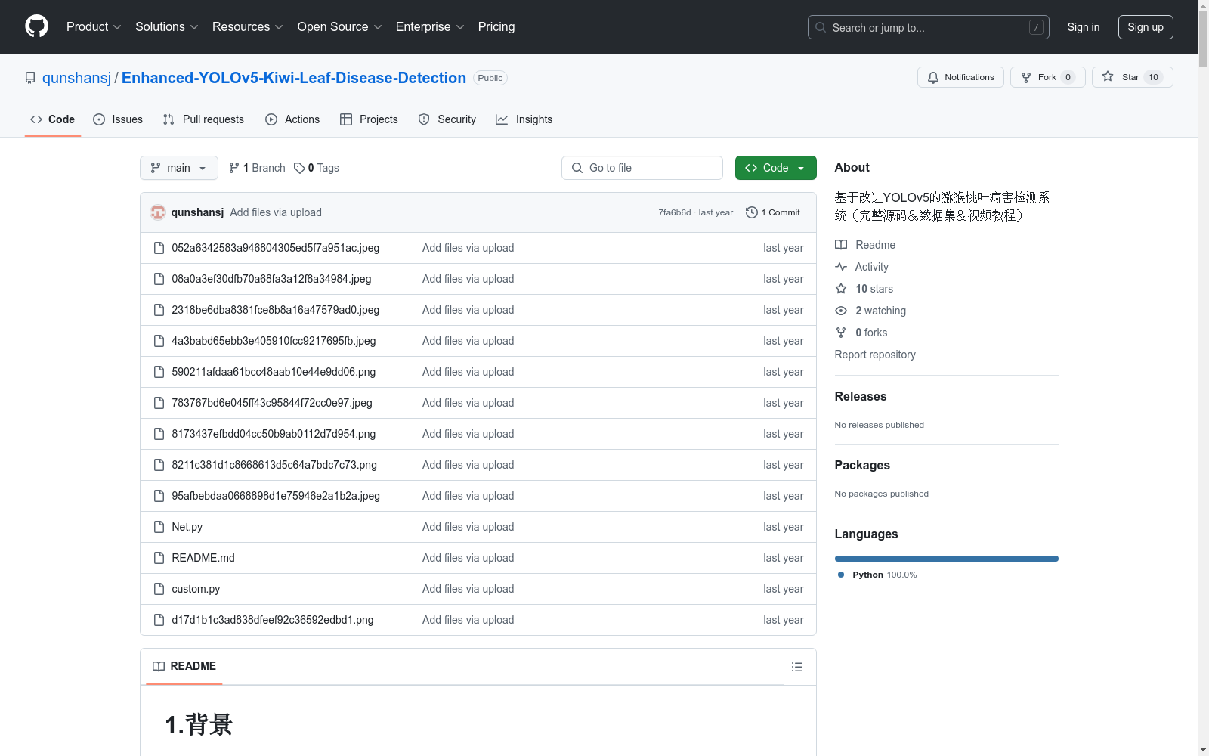The width and height of the screenshot is (1209, 756).
Task: Click the Issues circle icon
Action: [x=99, y=119]
